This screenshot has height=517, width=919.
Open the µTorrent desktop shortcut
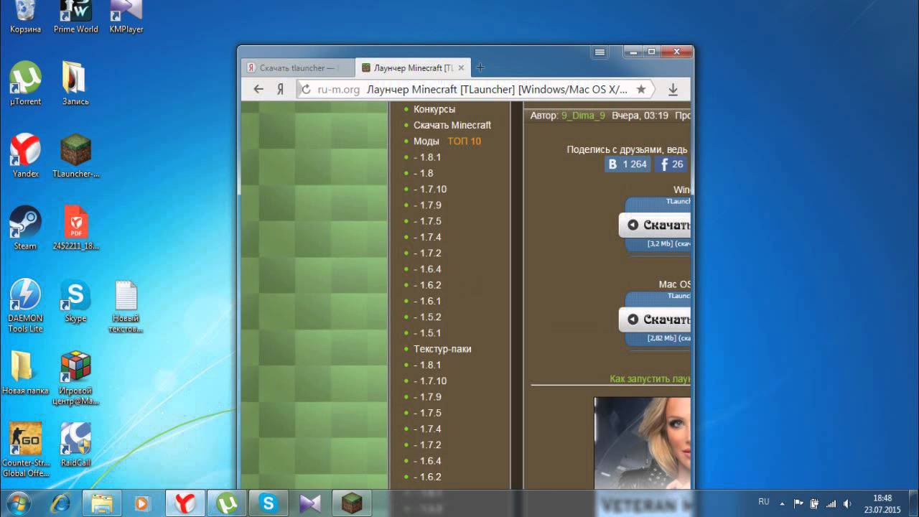25,83
